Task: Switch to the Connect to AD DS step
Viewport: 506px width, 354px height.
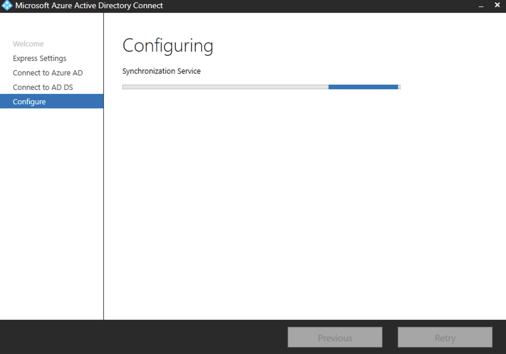Action: 43,87
